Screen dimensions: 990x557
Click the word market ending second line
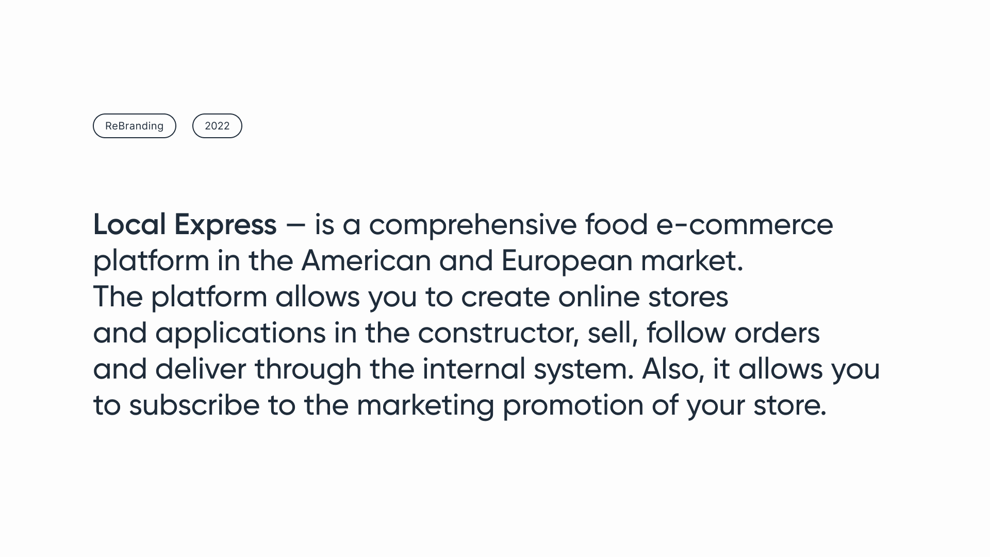coord(692,260)
